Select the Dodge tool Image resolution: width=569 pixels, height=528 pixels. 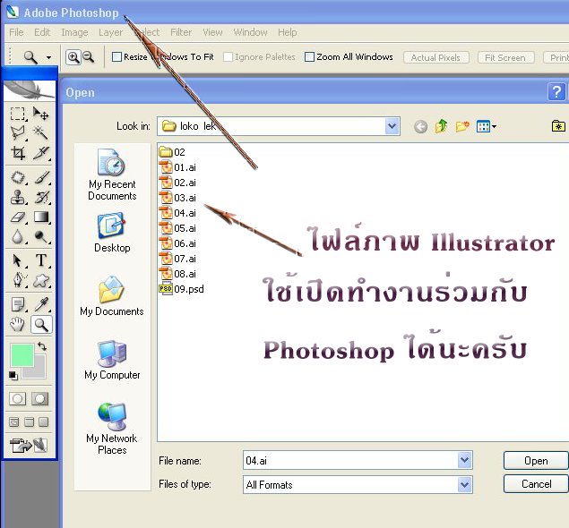[x=40, y=237]
